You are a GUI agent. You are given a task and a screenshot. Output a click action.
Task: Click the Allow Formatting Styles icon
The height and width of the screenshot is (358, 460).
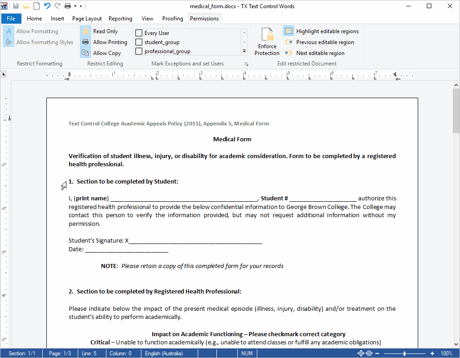[x=9, y=42]
